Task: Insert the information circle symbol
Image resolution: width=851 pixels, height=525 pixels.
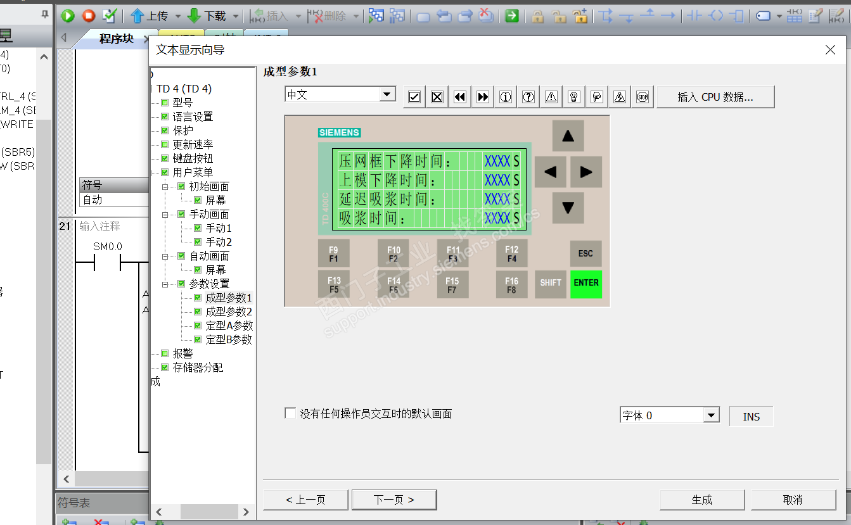Action: click(x=506, y=97)
